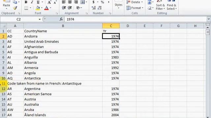Image resolution: width=211 pixels, height=118 pixels.
Task: Click inside the Name Box showing C2
Action: (19, 19)
